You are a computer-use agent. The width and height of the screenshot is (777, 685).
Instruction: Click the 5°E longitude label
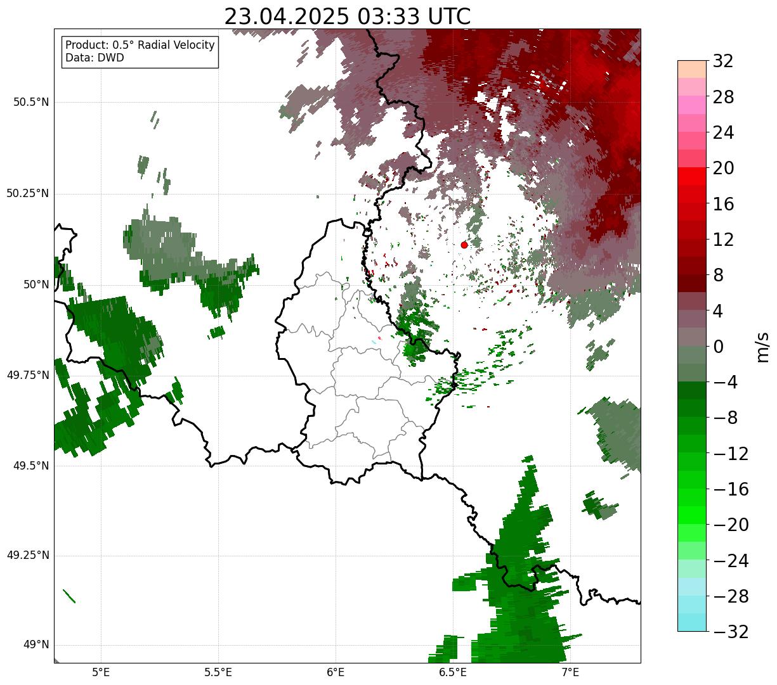(101, 672)
